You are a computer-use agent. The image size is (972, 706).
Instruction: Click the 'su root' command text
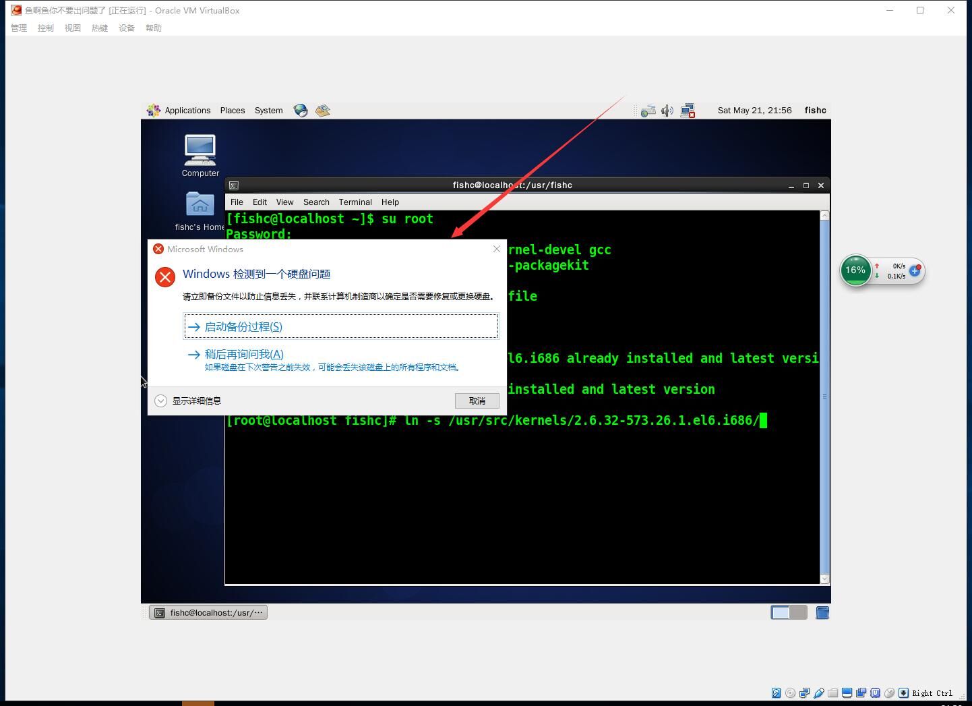(x=407, y=218)
